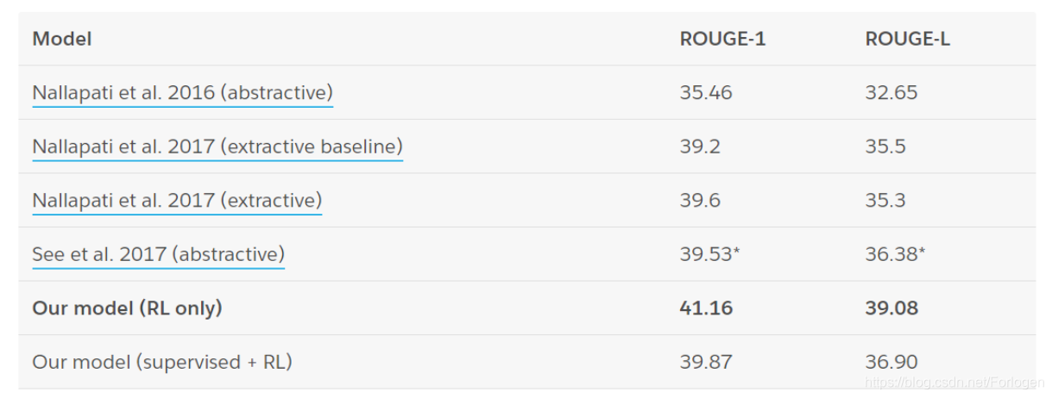Viewport: 1052px width, 398px height.
Task: Click the ROUGE-1 score 39.2
Action: click(x=700, y=146)
